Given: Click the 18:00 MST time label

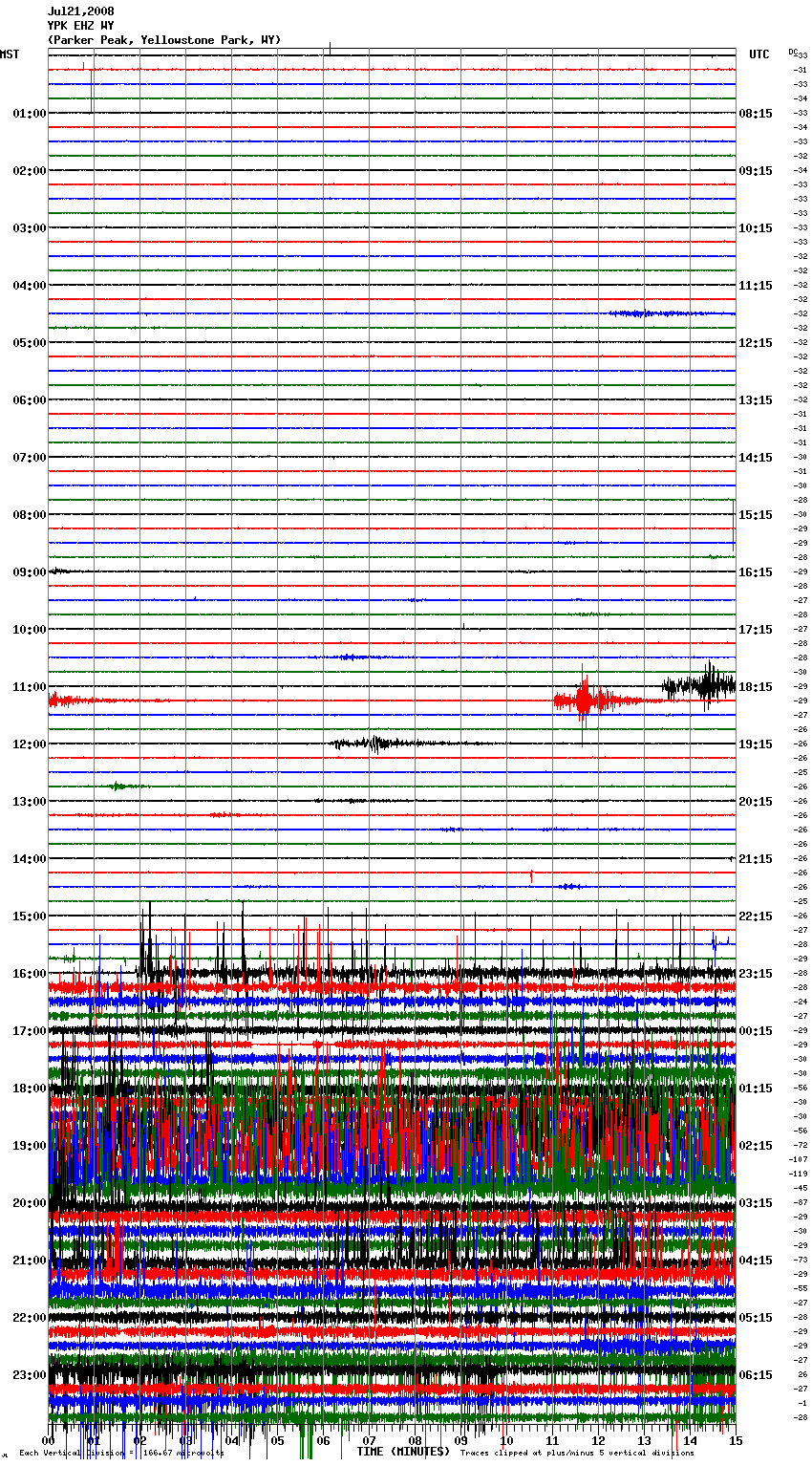Looking at the screenshot, I should (30, 1089).
